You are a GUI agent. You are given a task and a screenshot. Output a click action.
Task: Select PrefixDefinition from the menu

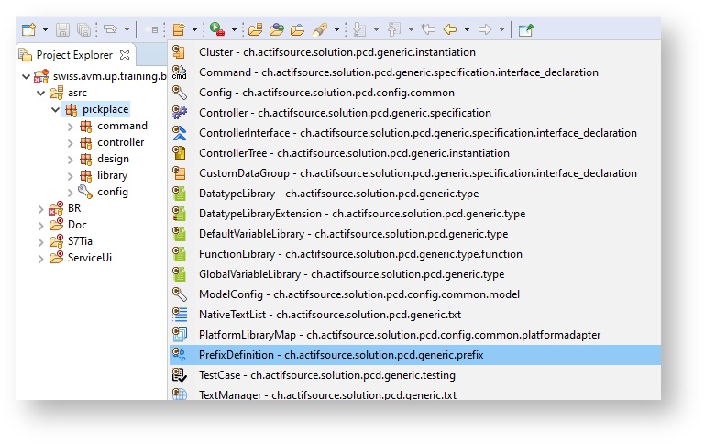point(341,355)
